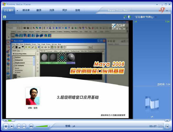Image resolution: width=173 pixels, height=132 pixels.
Task: Pause the playing video
Action: pos(6,126)
